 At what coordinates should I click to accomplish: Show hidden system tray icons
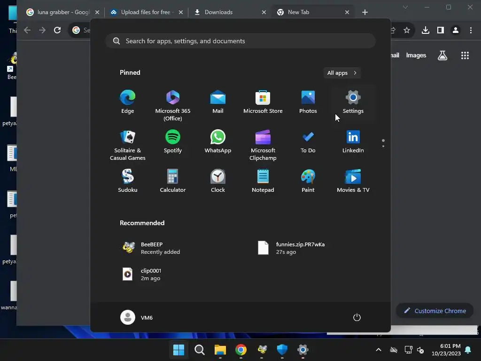coord(379,350)
